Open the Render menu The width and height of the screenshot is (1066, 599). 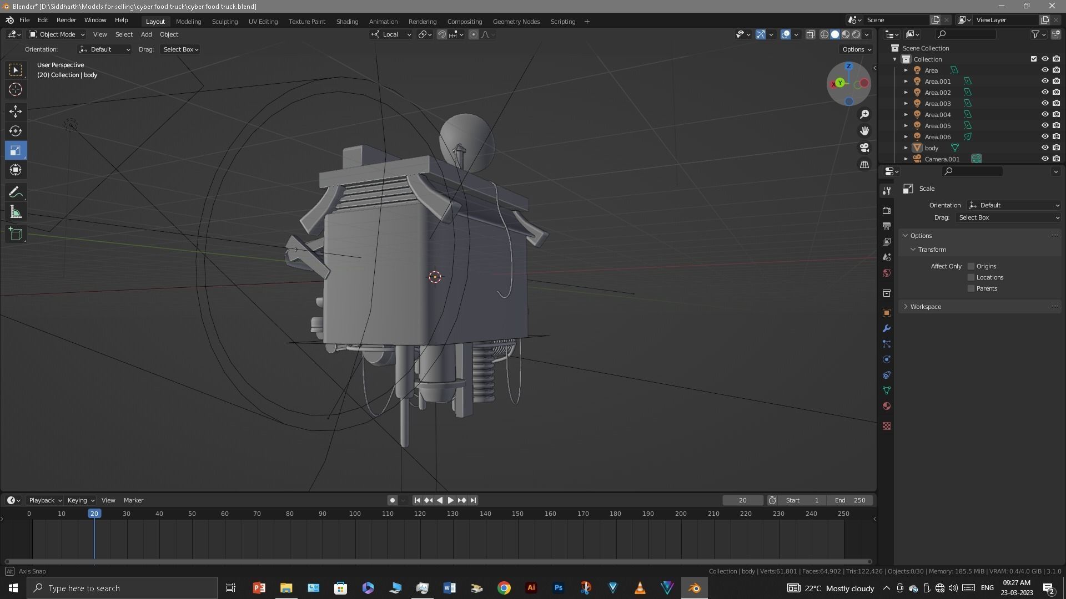(66, 20)
